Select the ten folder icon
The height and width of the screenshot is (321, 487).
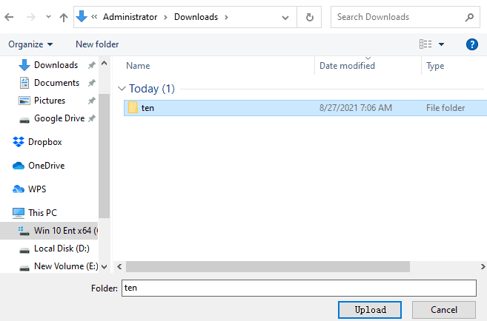pyautogui.click(x=133, y=108)
